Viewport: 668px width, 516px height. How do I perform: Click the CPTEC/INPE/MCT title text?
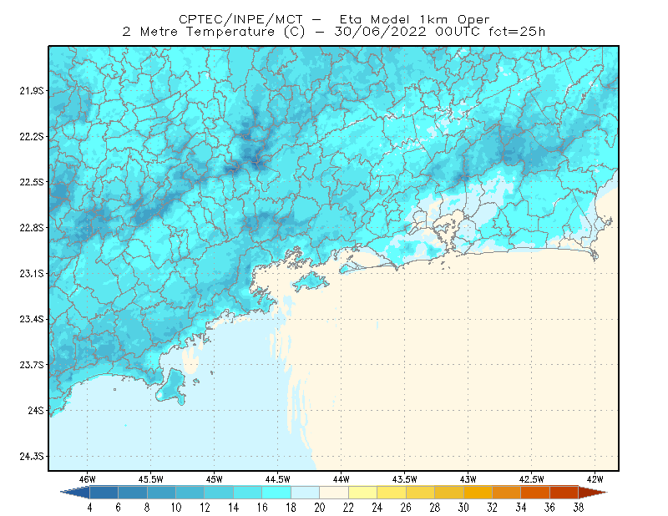pos(240,19)
